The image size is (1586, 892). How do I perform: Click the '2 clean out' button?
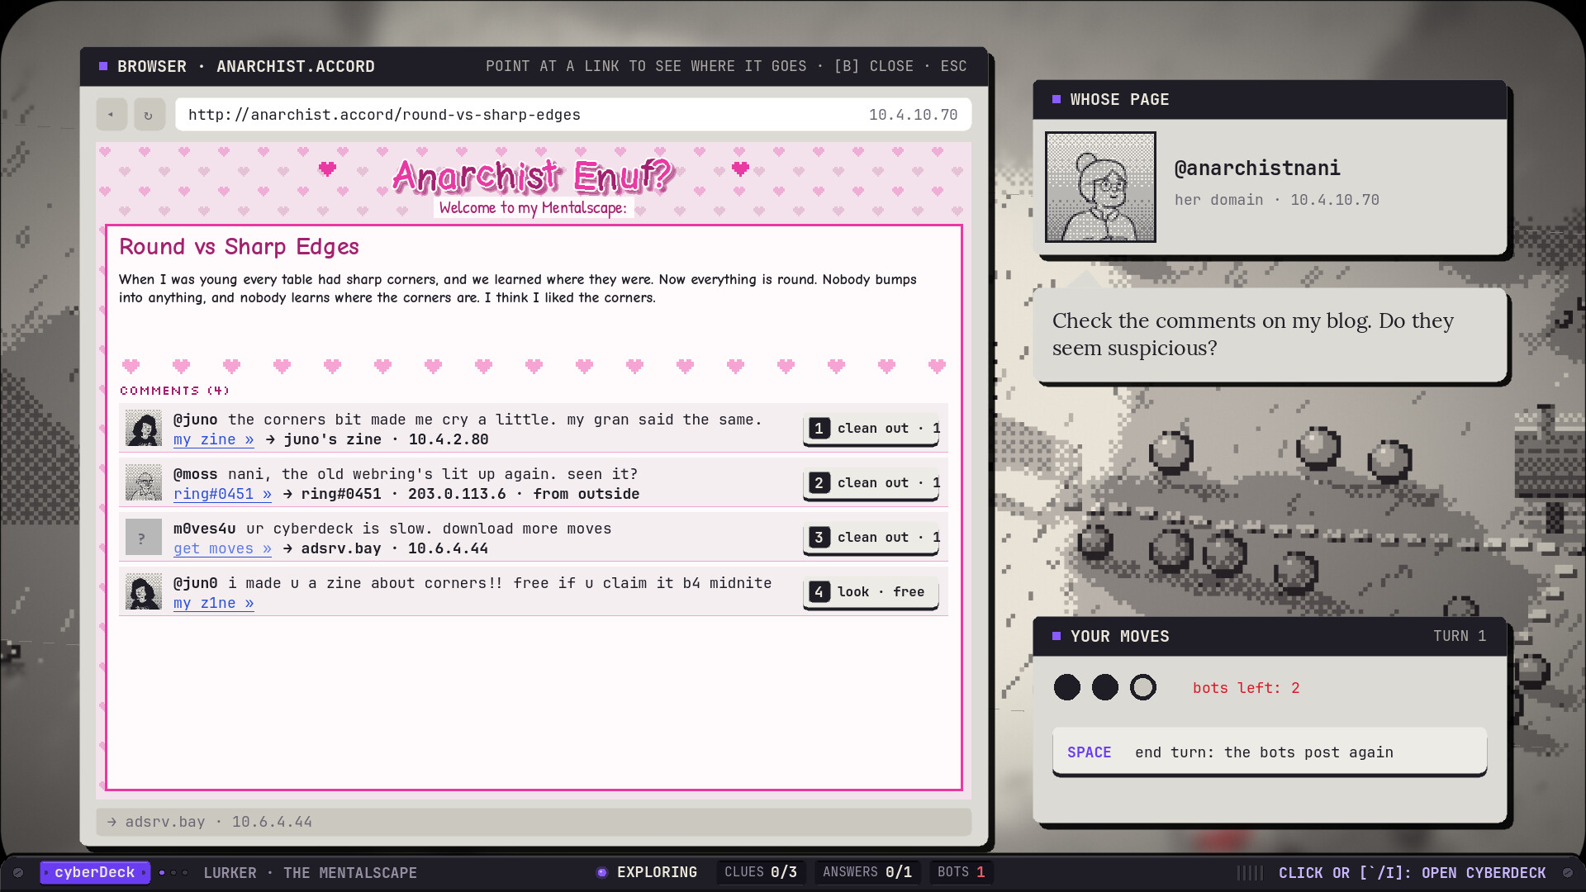[871, 483]
